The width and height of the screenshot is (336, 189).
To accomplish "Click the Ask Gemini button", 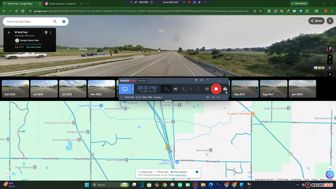I will pos(299,3).
